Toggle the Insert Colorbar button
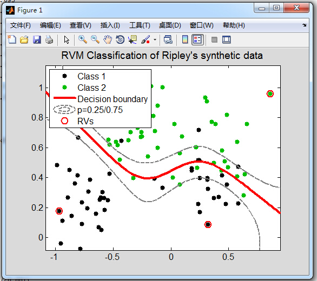Screen dimensions: 317x281 [185, 39]
